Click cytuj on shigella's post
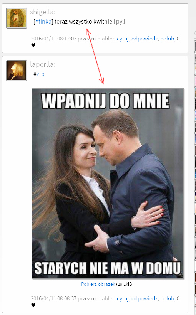Image resolution: width=196 pixels, height=315 pixels. 123,39
